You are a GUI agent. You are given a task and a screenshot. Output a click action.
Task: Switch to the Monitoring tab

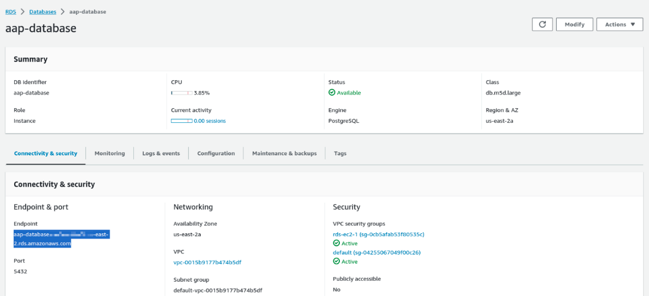click(x=110, y=154)
